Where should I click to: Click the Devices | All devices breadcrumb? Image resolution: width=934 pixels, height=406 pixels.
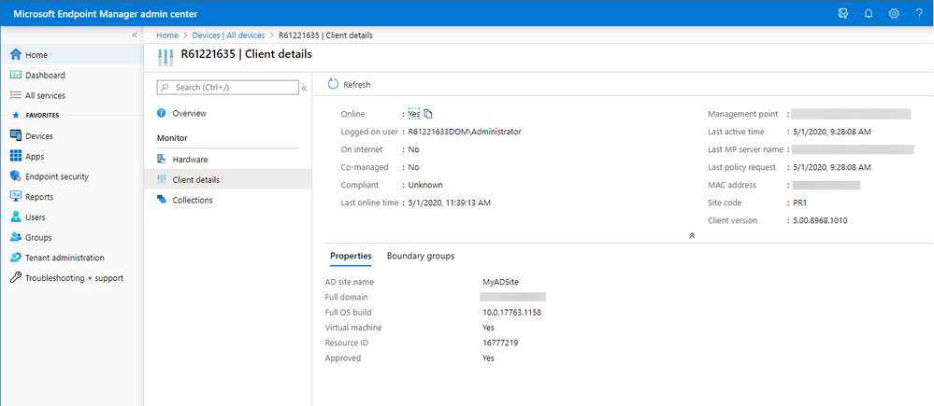[x=228, y=35]
